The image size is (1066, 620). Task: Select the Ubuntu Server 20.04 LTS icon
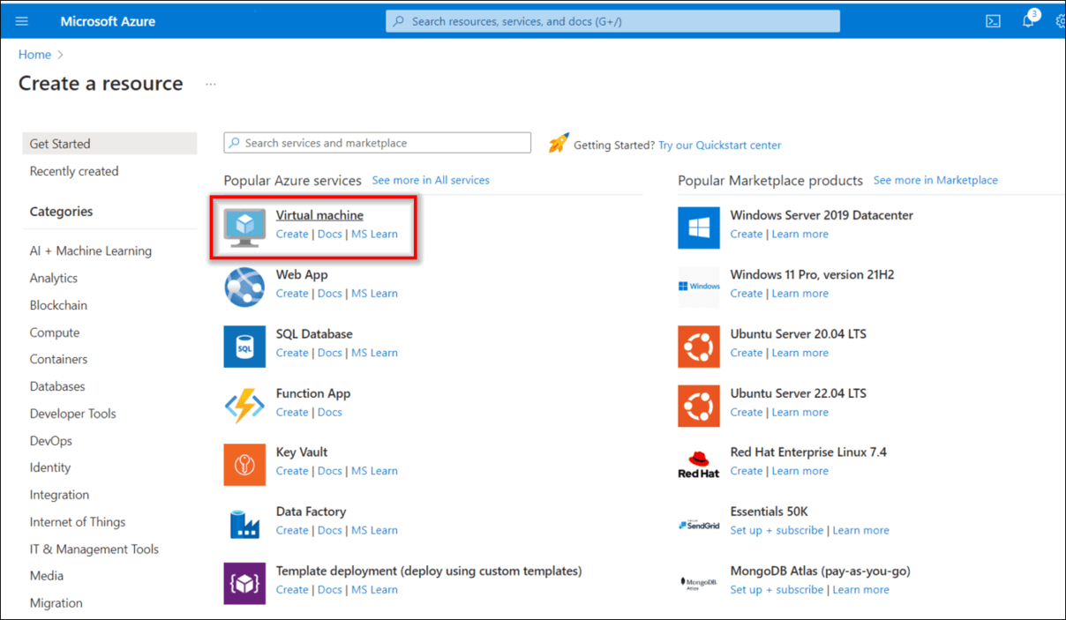[x=699, y=346]
